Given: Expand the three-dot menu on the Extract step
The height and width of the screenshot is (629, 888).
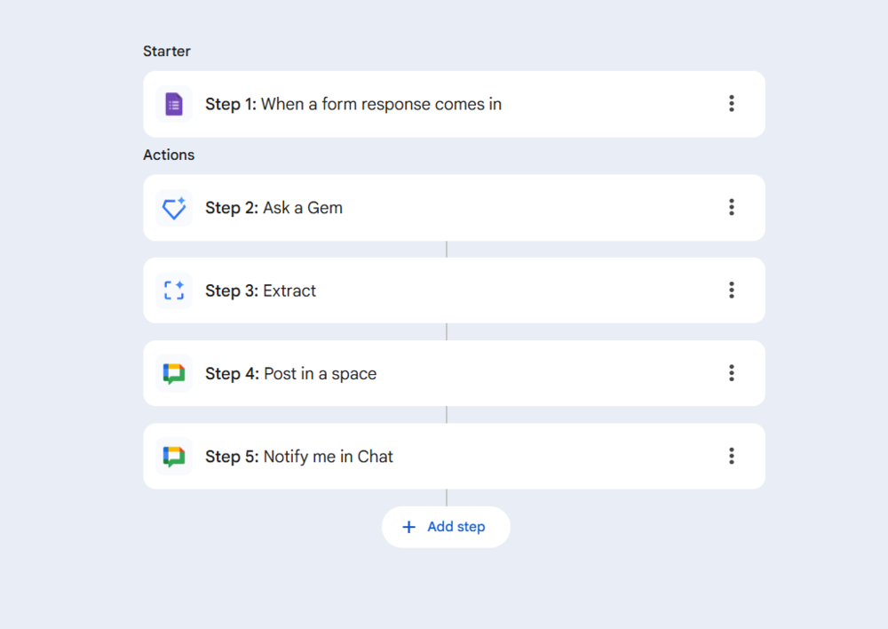Looking at the screenshot, I should pos(732,290).
